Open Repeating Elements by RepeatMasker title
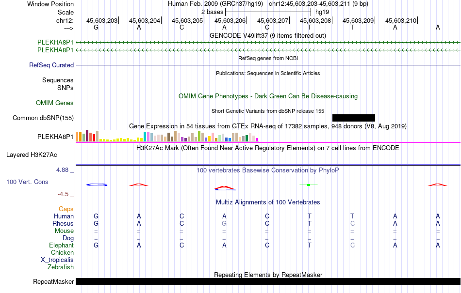Viewport: 461px width, 293px height. [268, 275]
